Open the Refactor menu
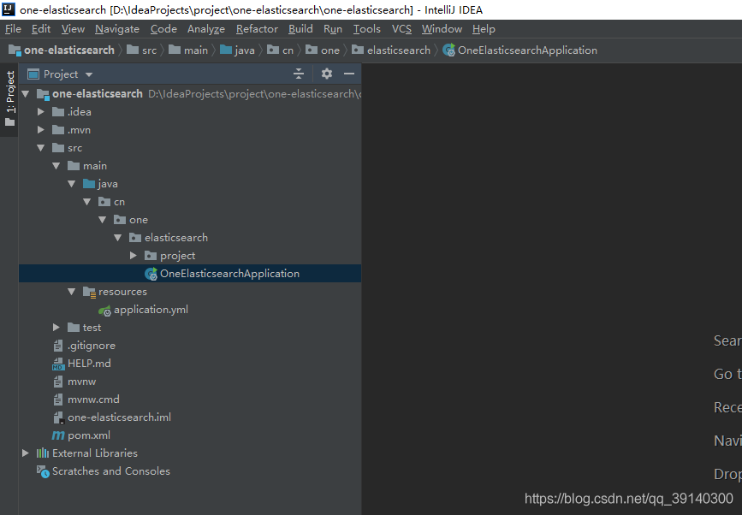Viewport: 742px width, 515px height. tap(257, 29)
